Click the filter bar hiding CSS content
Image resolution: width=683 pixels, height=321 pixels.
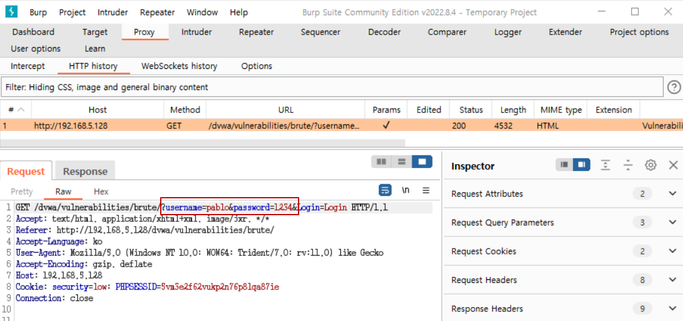point(332,87)
